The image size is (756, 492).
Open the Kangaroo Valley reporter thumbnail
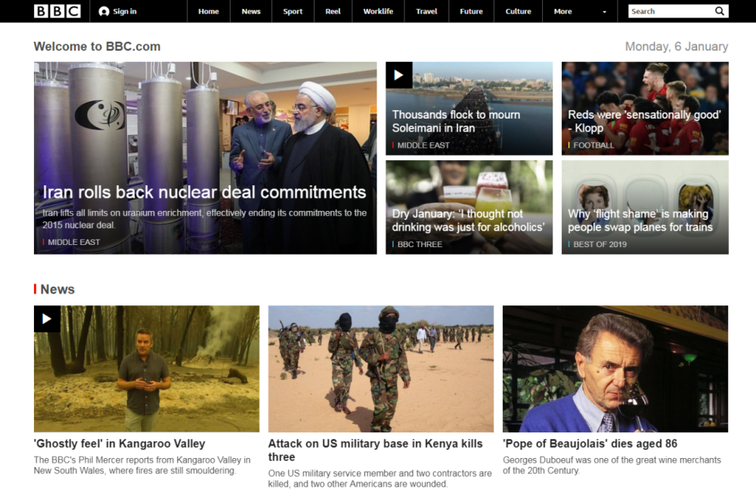point(147,369)
